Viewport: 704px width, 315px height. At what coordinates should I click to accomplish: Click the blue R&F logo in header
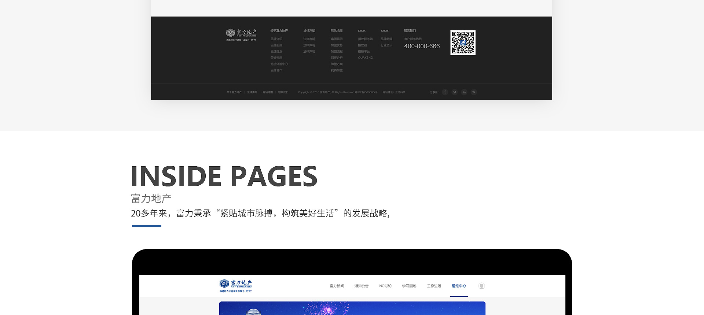pyautogui.click(x=235, y=286)
